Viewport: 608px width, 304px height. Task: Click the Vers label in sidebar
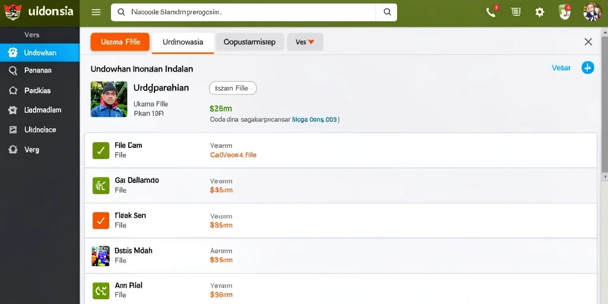(x=32, y=34)
